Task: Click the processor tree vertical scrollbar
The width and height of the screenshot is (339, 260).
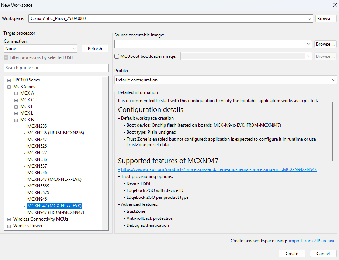Action: click(x=105, y=180)
